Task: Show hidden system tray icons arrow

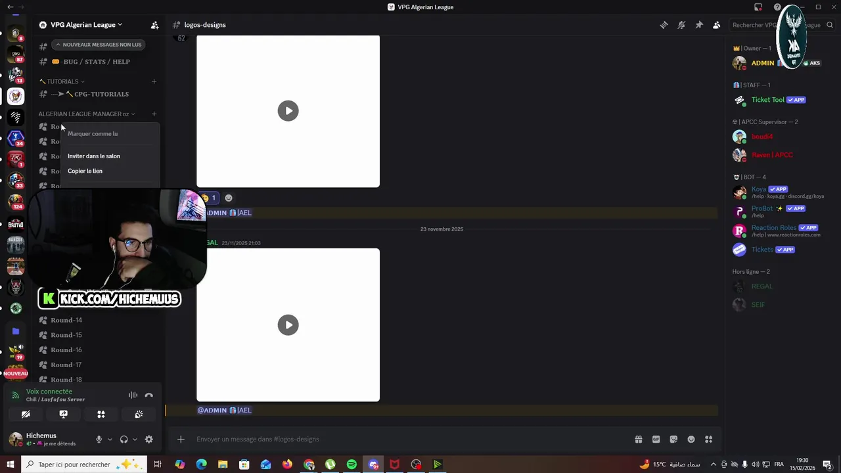Action: click(x=713, y=464)
